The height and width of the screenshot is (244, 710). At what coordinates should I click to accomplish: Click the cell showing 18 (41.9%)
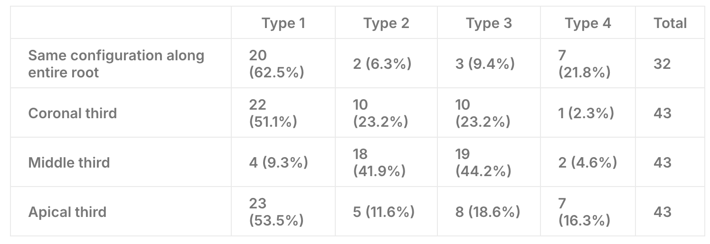point(379,162)
